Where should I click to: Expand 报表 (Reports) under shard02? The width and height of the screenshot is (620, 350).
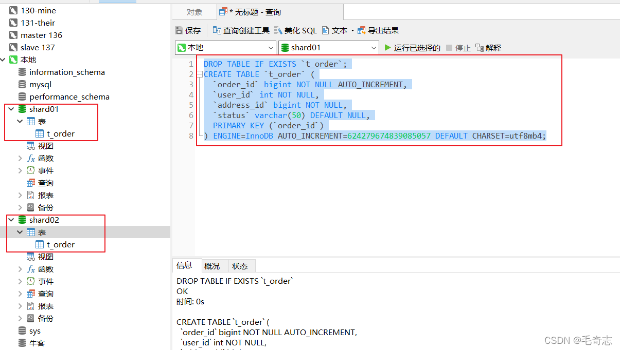point(20,306)
